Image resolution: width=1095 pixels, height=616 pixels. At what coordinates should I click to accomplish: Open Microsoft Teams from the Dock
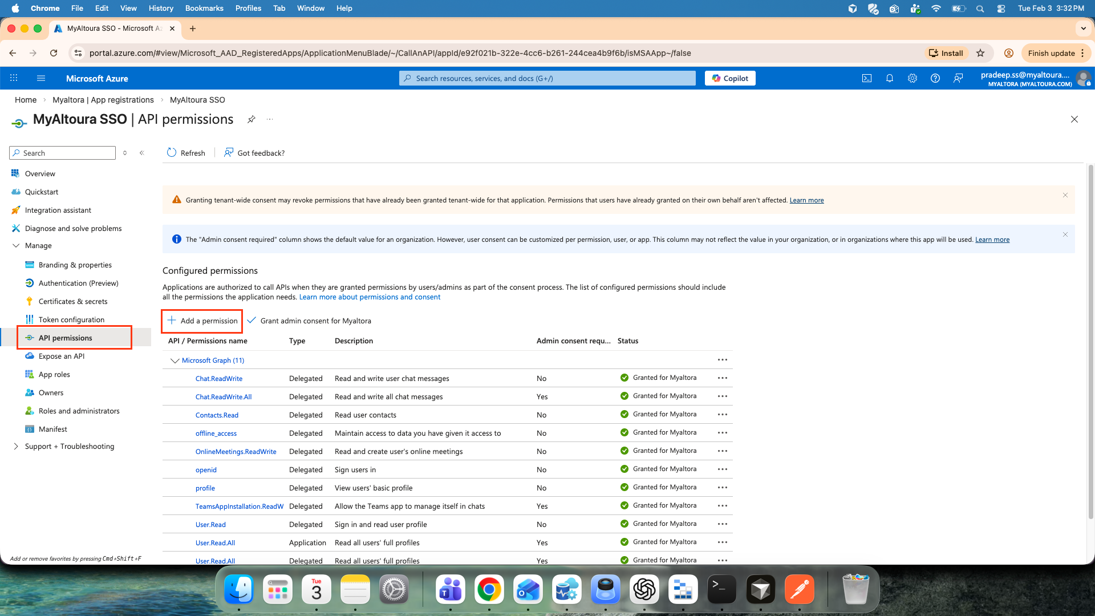point(451,589)
